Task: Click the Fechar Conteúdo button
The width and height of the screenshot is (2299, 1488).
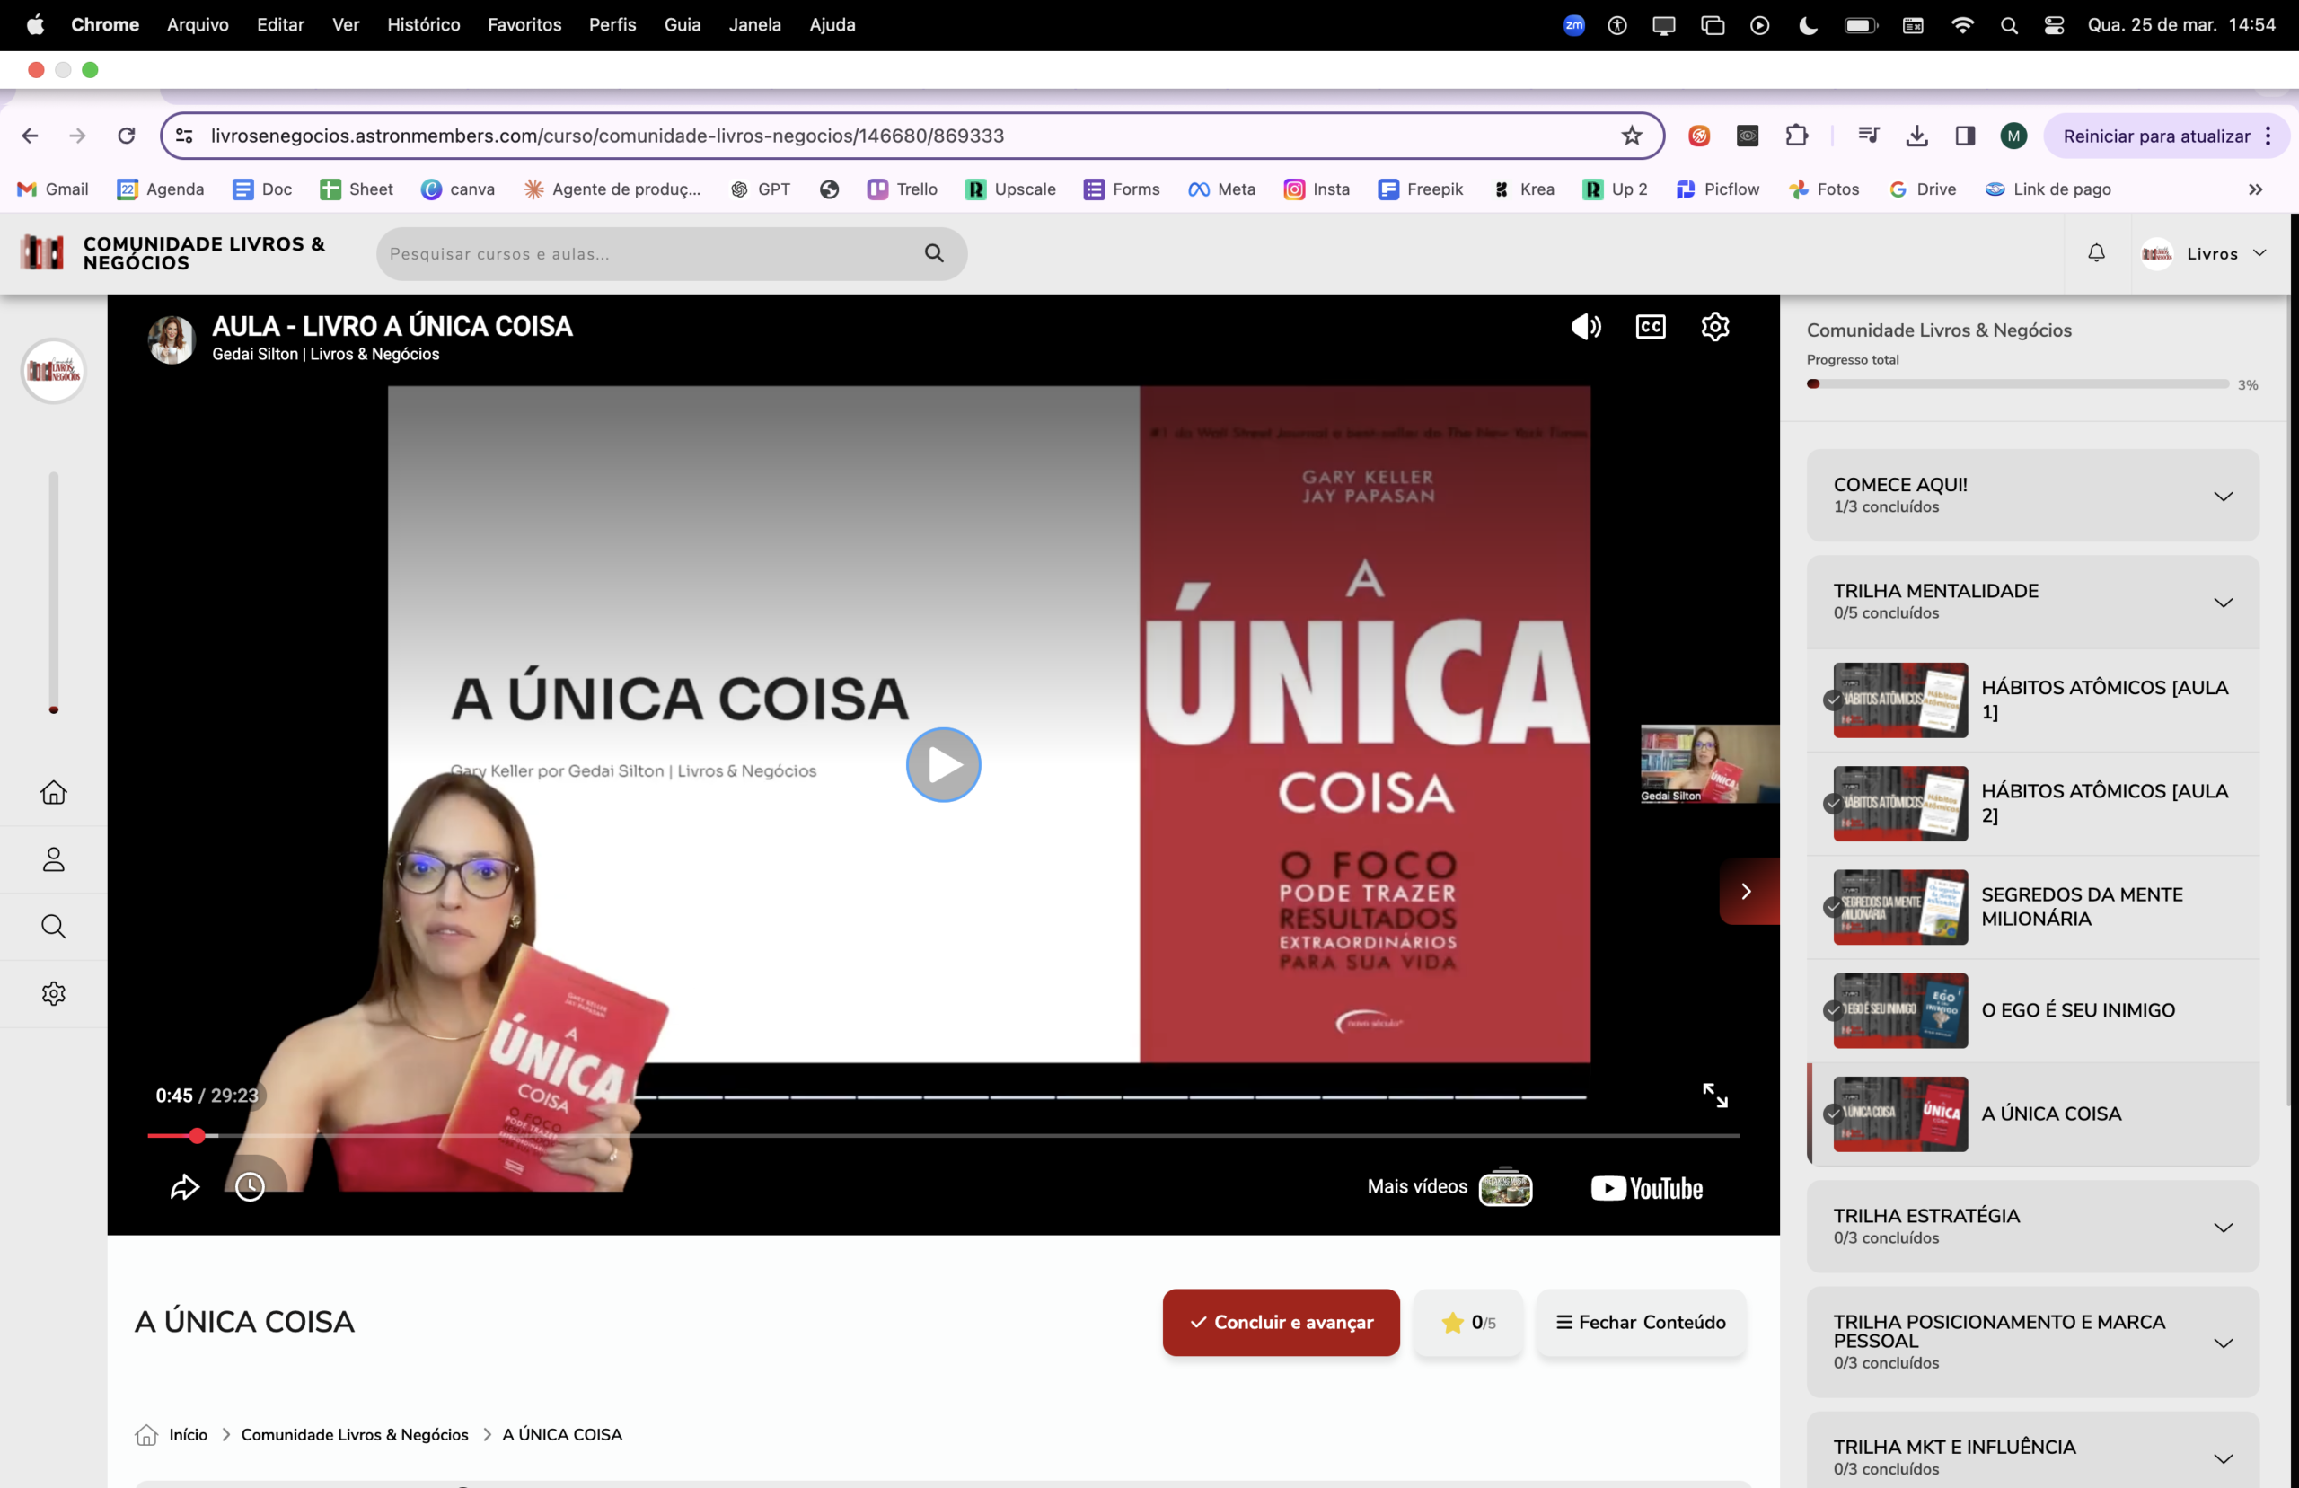Action: tap(1640, 1322)
